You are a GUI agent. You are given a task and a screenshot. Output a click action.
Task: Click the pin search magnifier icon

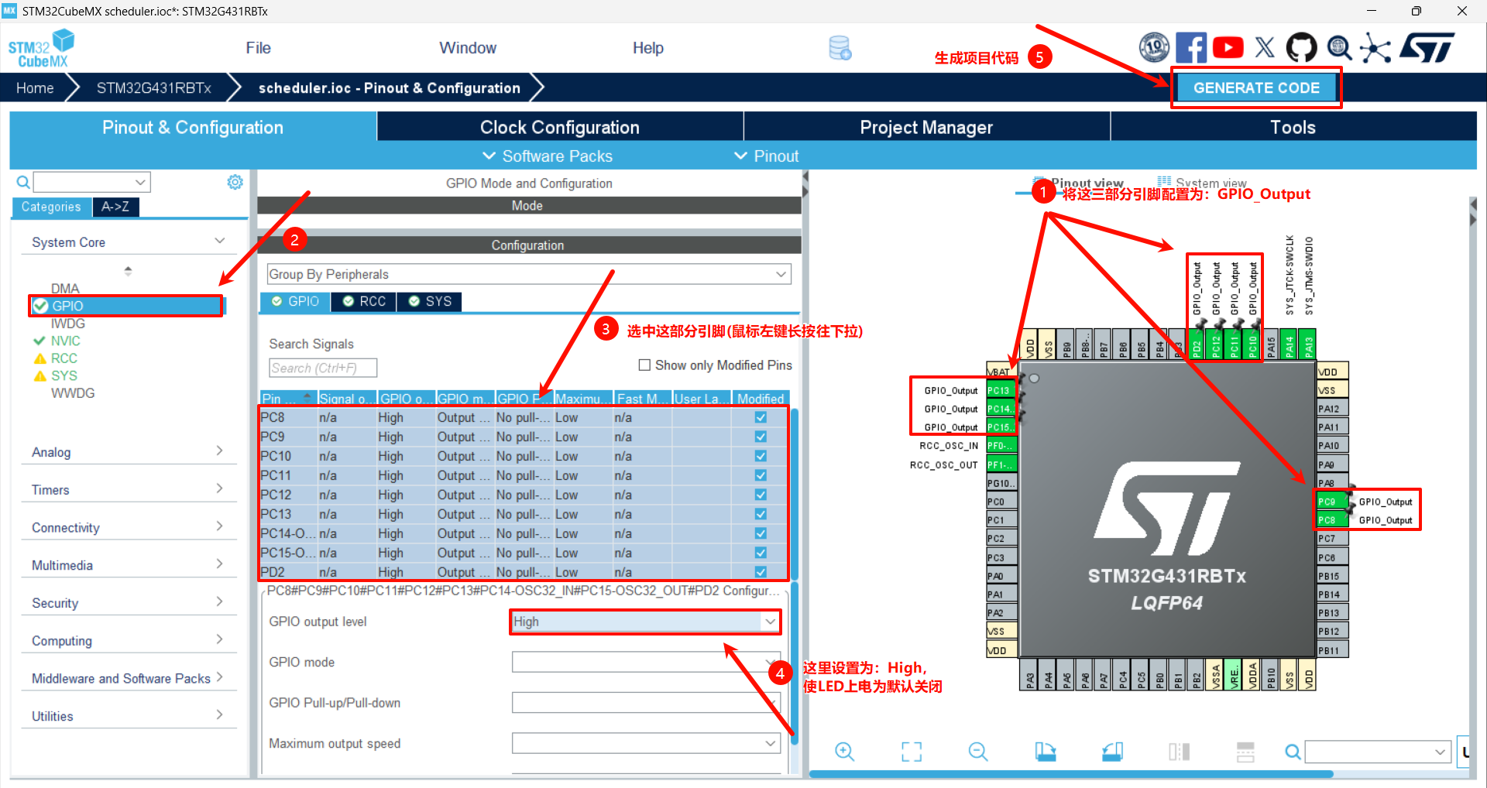(x=1293, y=752)
